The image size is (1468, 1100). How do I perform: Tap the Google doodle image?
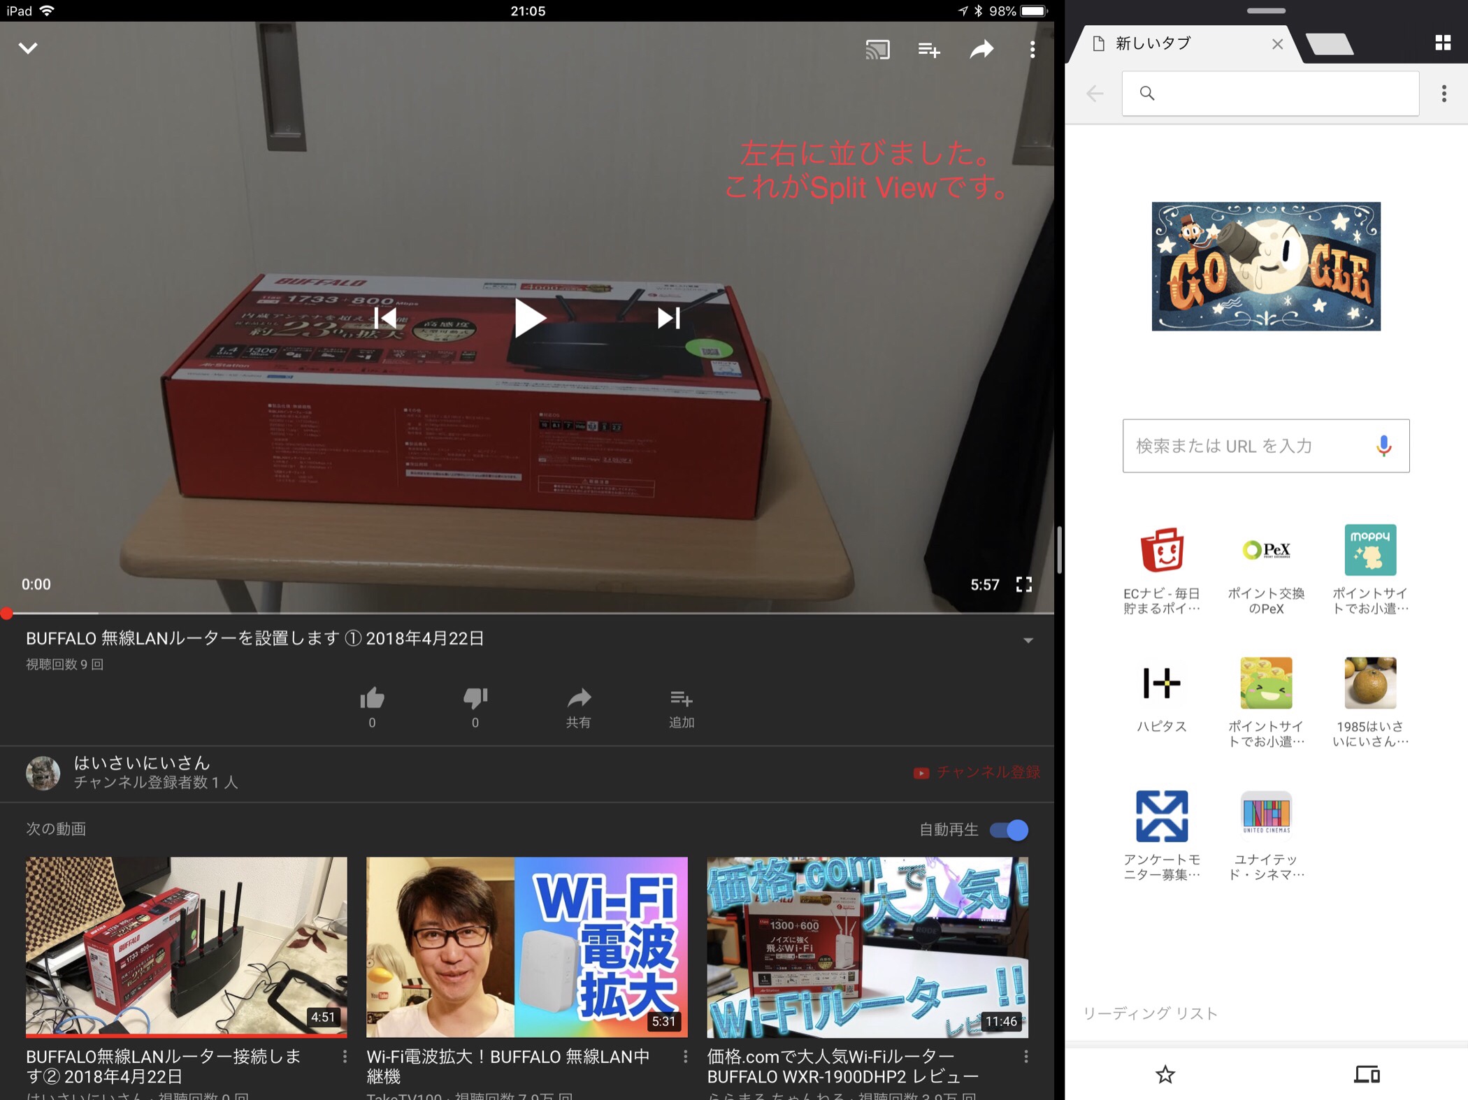(1266, 266)
